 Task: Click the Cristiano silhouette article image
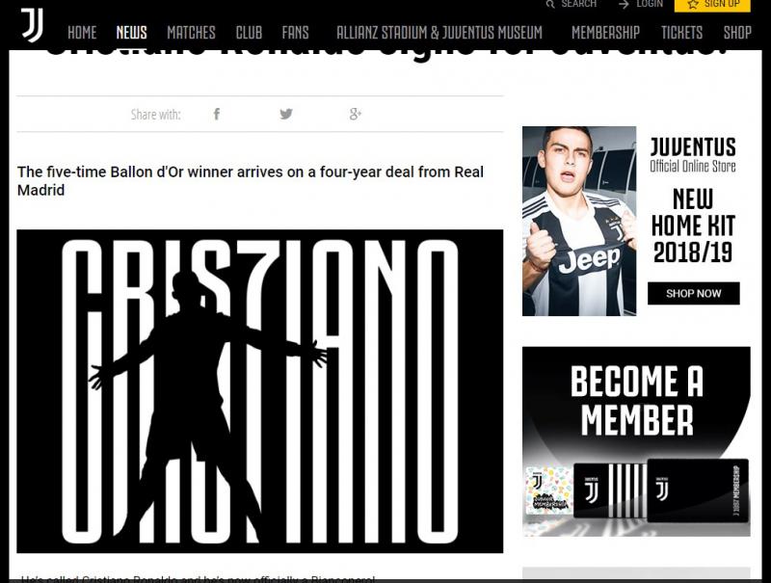pos(260,391)
